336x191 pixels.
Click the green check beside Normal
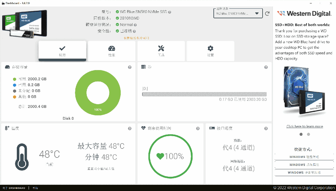coord(117,24)
